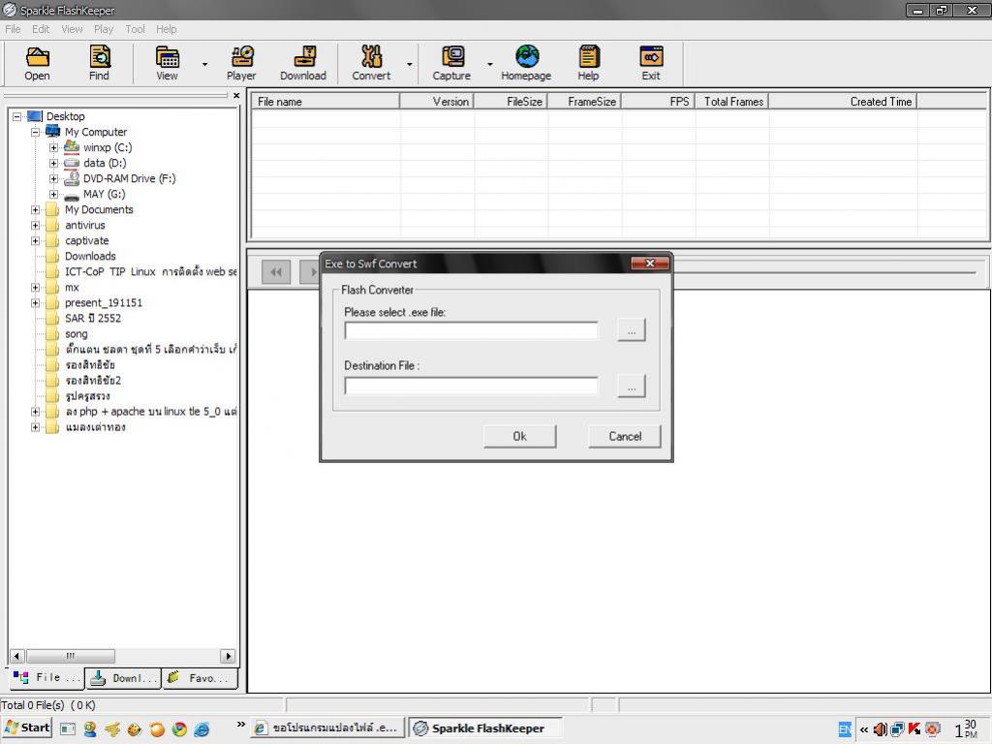This screenshot has height=744, width=992.
Task: Open the View menu in menu bar
Action: pos(72,29)
